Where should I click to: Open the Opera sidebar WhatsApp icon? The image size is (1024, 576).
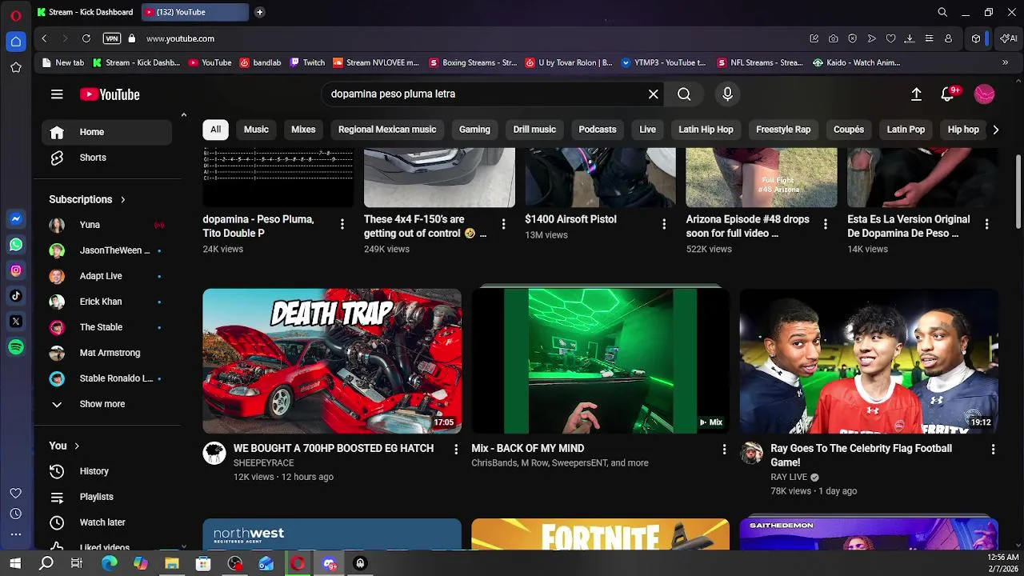coord(16,245)
